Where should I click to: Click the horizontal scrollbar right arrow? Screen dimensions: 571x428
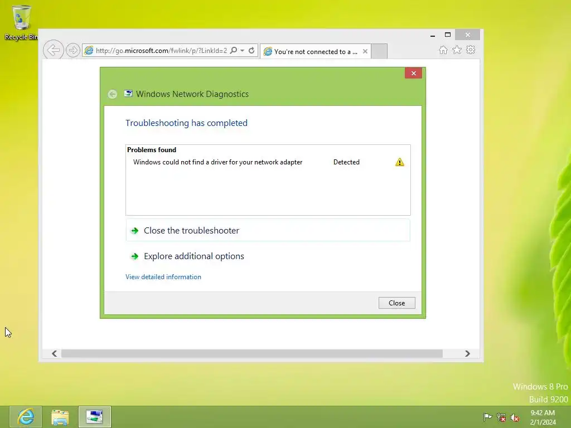pyautogui.click(x=468, y=353)
